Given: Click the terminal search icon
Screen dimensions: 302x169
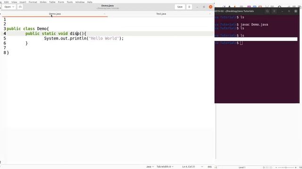Looking at the screenshot, I should pos(267,11).
